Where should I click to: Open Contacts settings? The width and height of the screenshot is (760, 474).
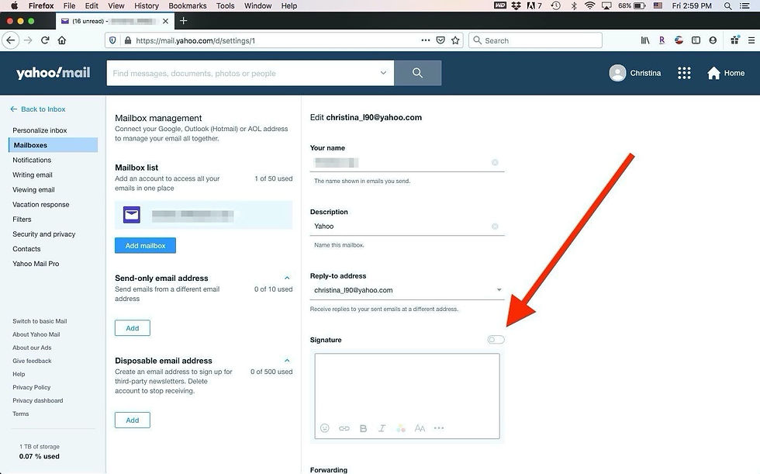[26, 249]
